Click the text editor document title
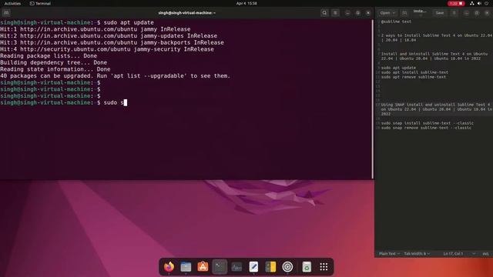493x277 pixels. [420, 12]
